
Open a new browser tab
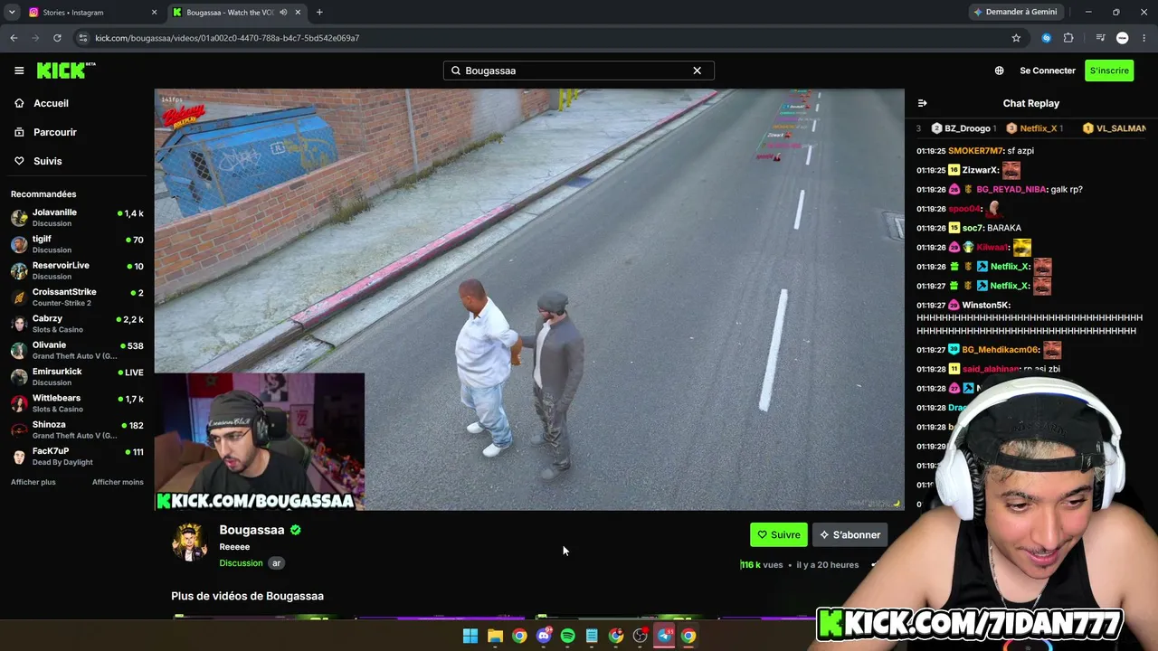(319, 13)
